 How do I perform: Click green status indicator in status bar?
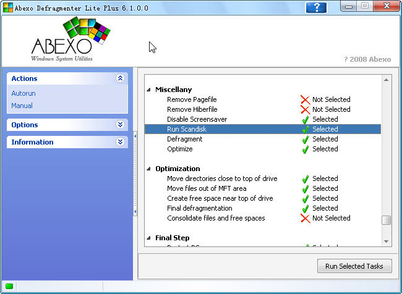tap(9, 286)
